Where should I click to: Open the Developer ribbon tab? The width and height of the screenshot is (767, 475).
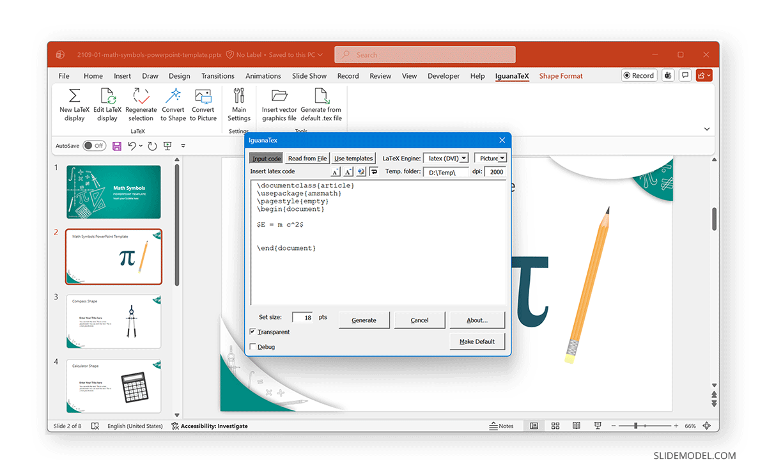pyautogui.click(x=443, y=75)
